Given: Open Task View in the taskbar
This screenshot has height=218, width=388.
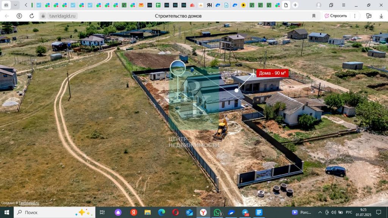Looking at the screenshot, I should tap(102, 212).
